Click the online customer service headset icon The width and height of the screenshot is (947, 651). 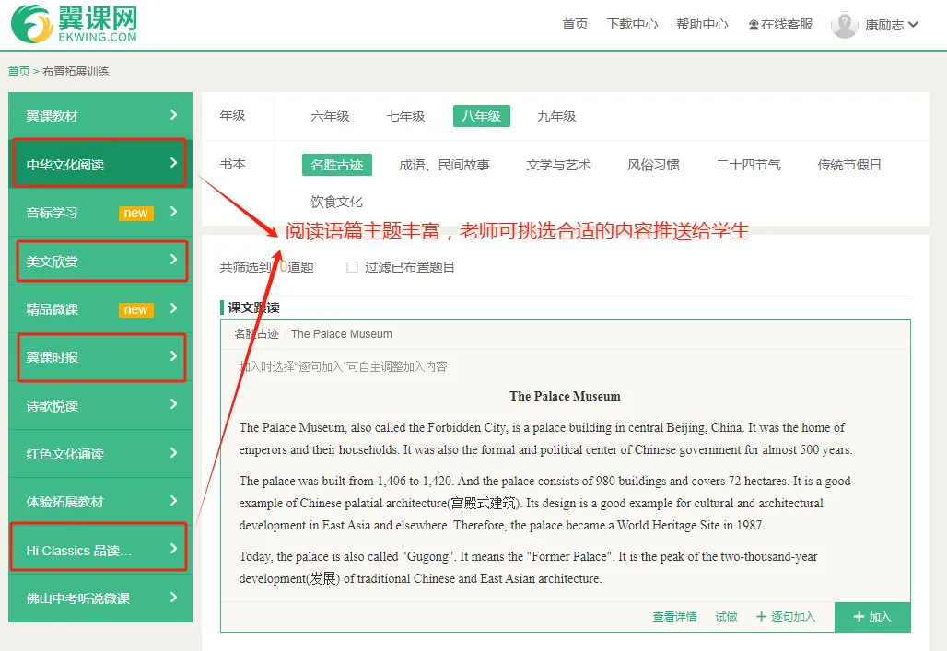tap(754, 25)
